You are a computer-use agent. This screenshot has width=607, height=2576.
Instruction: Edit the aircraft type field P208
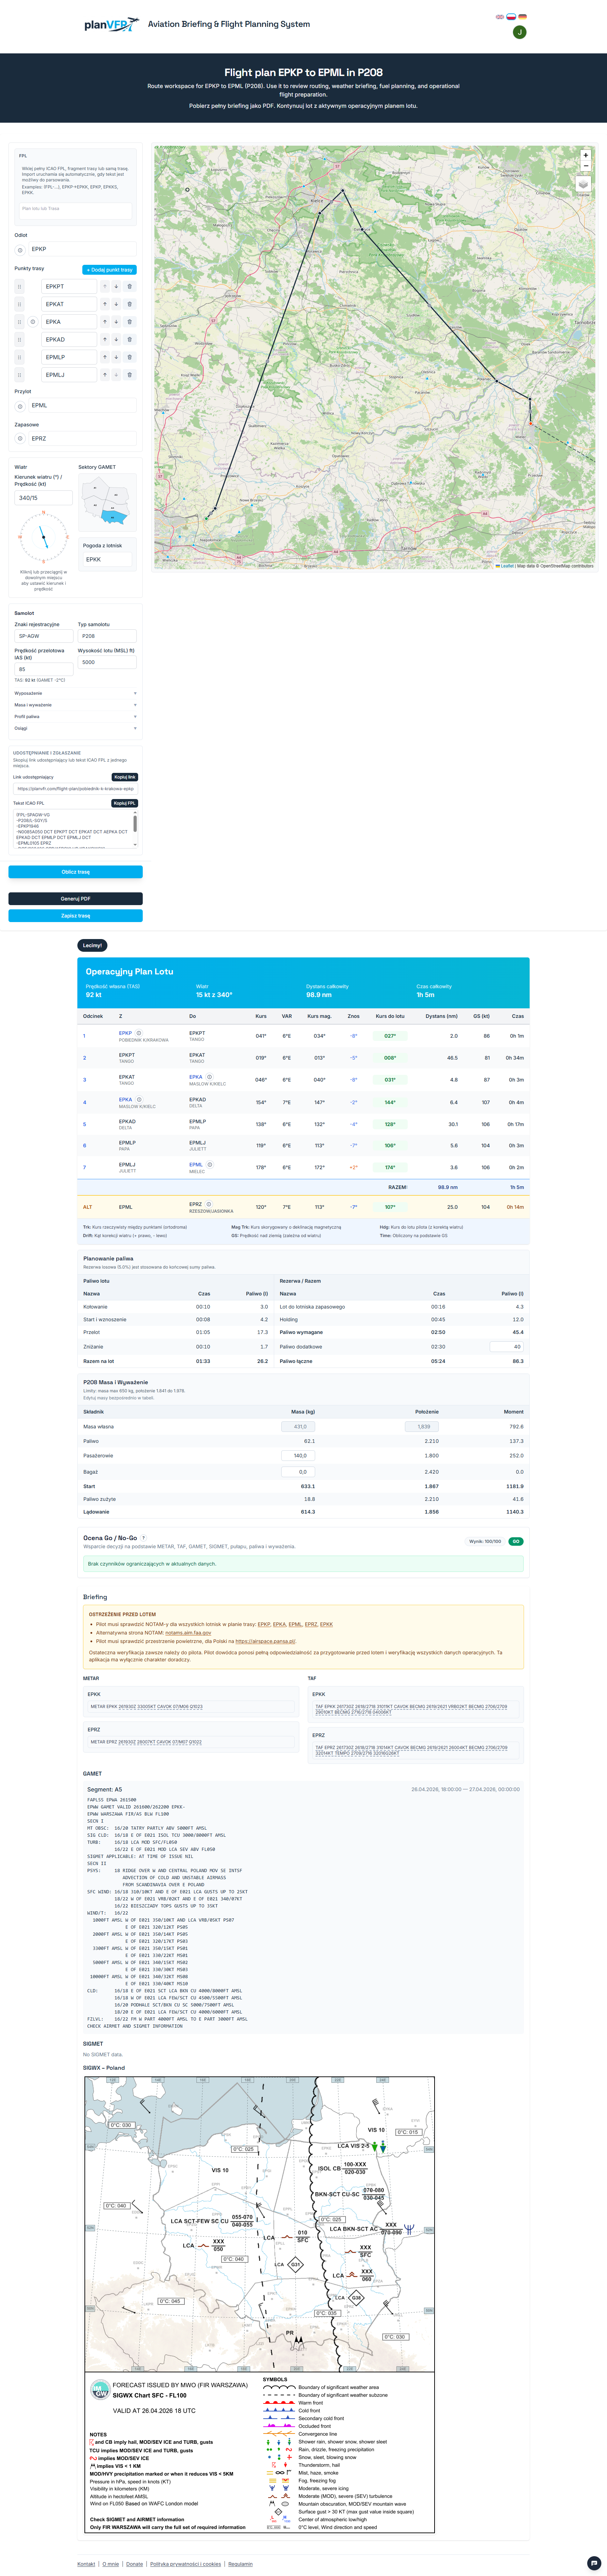[x=107, y=636]
